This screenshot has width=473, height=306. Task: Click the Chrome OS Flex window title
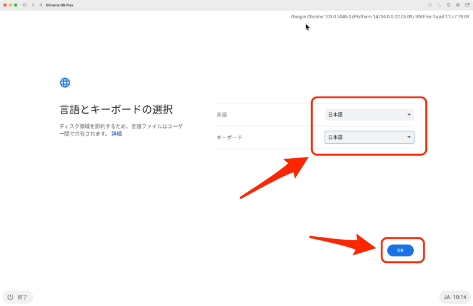60,5
